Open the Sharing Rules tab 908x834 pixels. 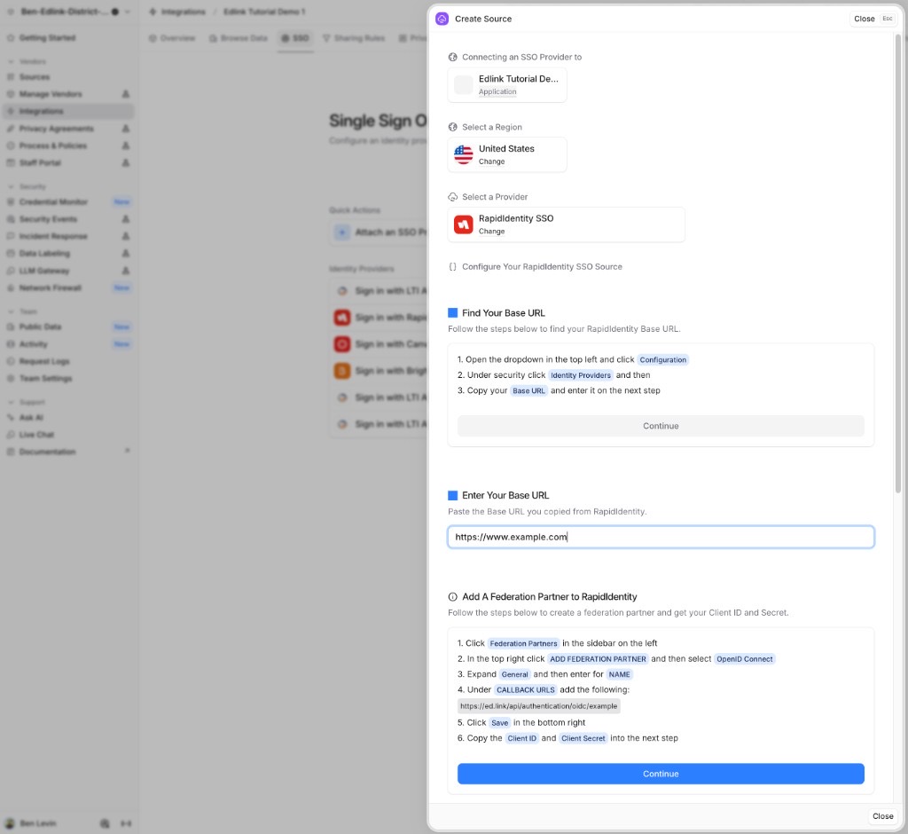tap(354, 38)
